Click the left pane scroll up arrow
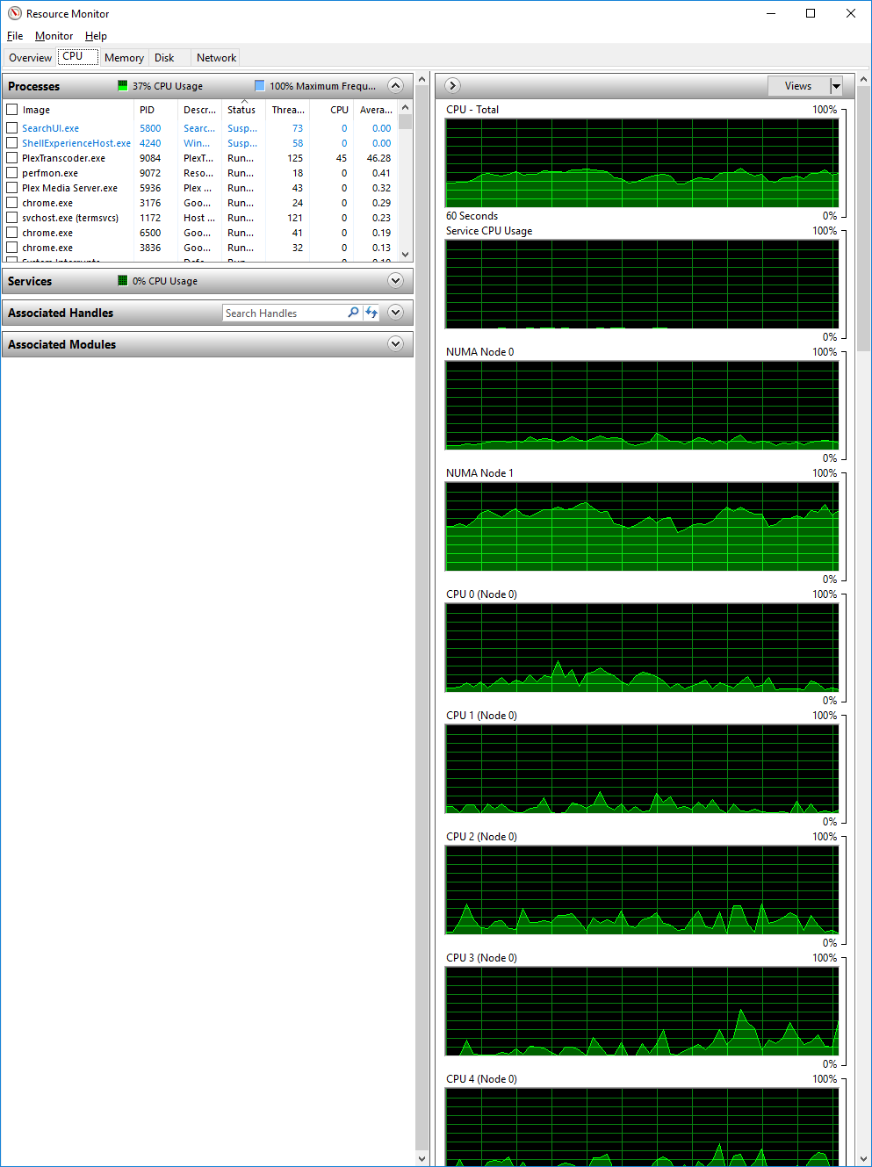The height and width of the screenshot is (1167, 872). click(x=422, y=79)
